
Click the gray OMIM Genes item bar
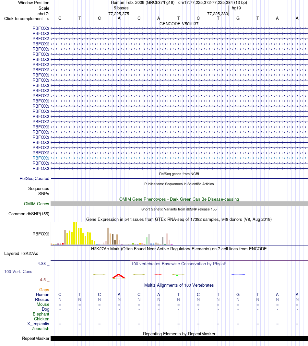click(x=179, y=204)
